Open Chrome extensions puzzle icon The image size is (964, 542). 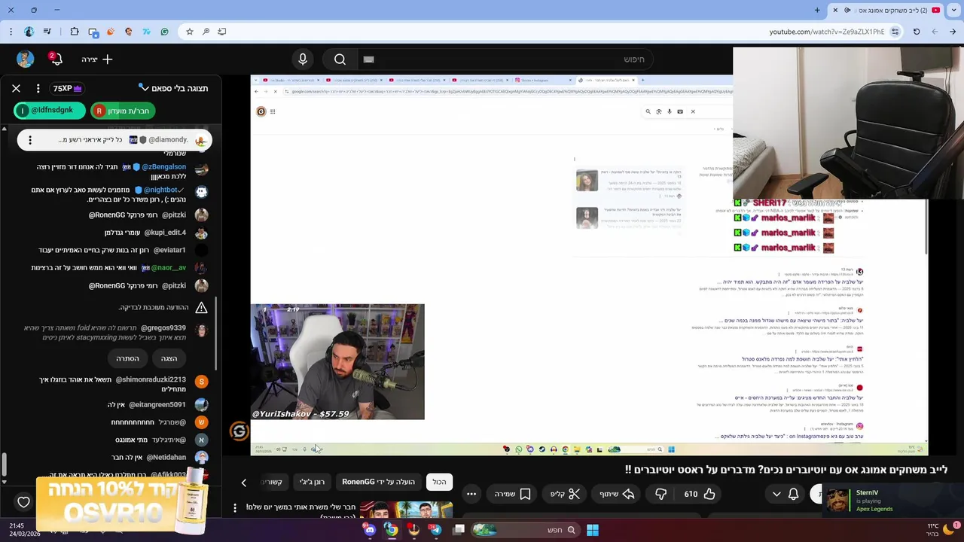pyautogui.click(x=74, y=32)
